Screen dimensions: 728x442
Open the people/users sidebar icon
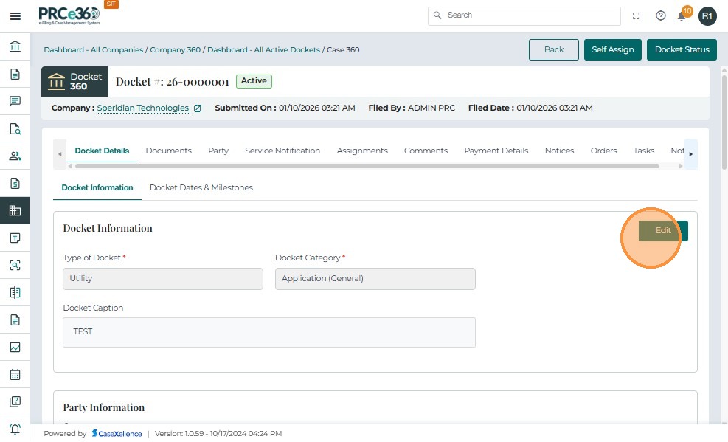15,156
